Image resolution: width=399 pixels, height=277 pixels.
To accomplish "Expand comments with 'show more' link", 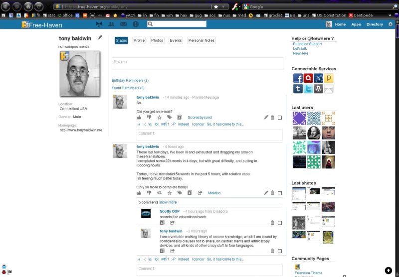I will (168, 202).
